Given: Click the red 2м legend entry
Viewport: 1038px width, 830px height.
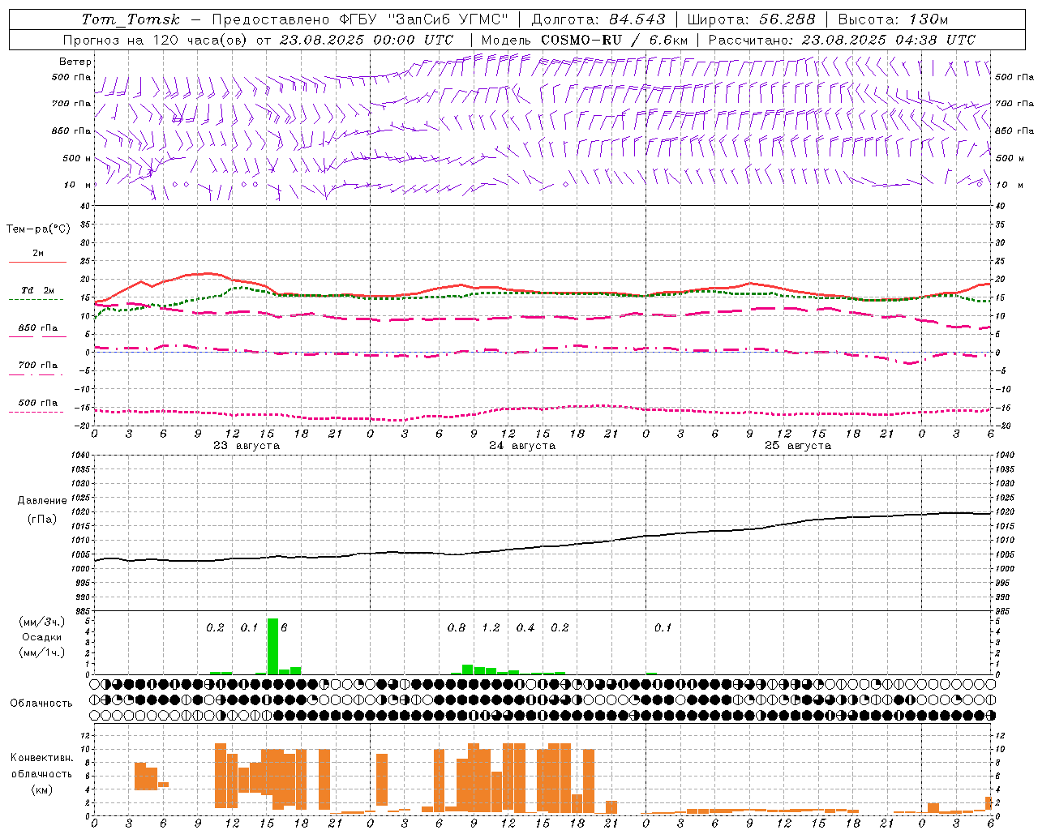Looking at the screenshot, I should 37,256.
